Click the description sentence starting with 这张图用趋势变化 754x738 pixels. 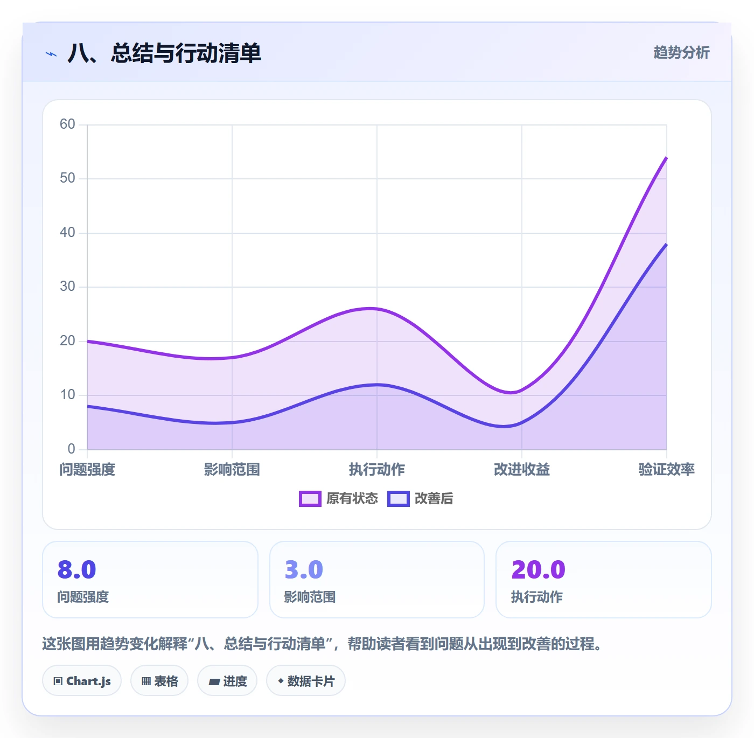pyautogui.click(x=322, y=644)
